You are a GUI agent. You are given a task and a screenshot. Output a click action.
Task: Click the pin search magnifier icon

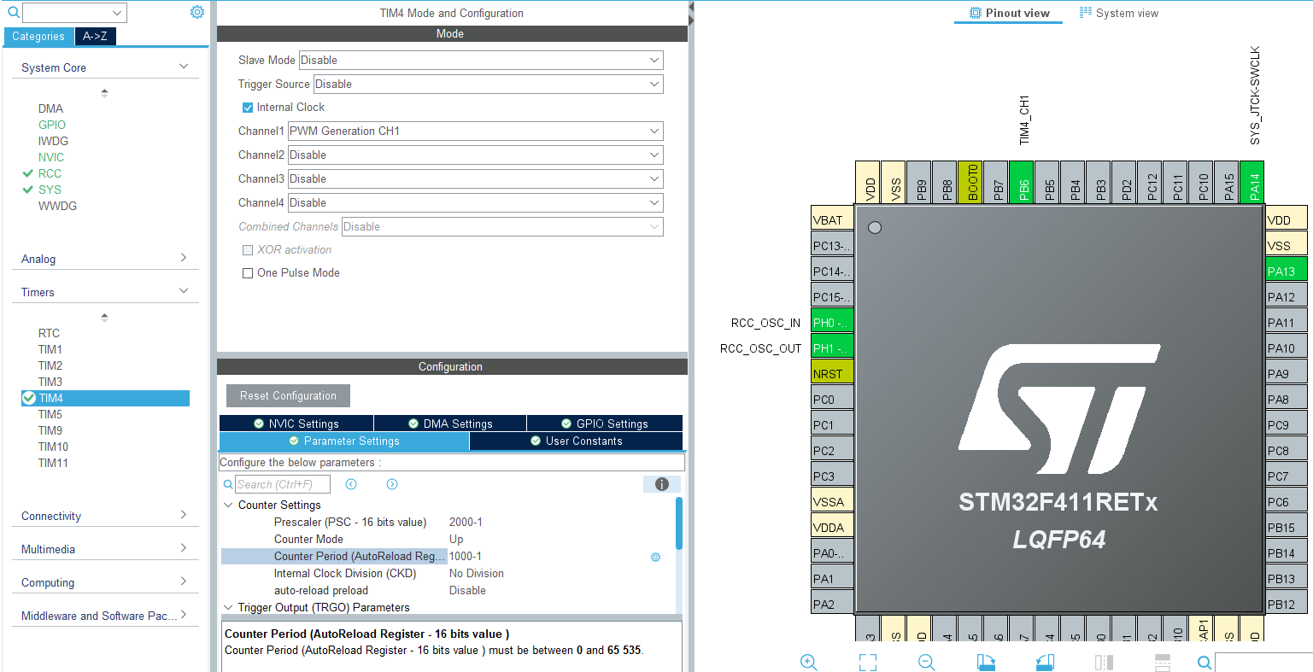tap(1205, 662)
